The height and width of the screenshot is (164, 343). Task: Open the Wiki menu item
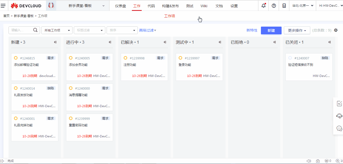[204, 5]
